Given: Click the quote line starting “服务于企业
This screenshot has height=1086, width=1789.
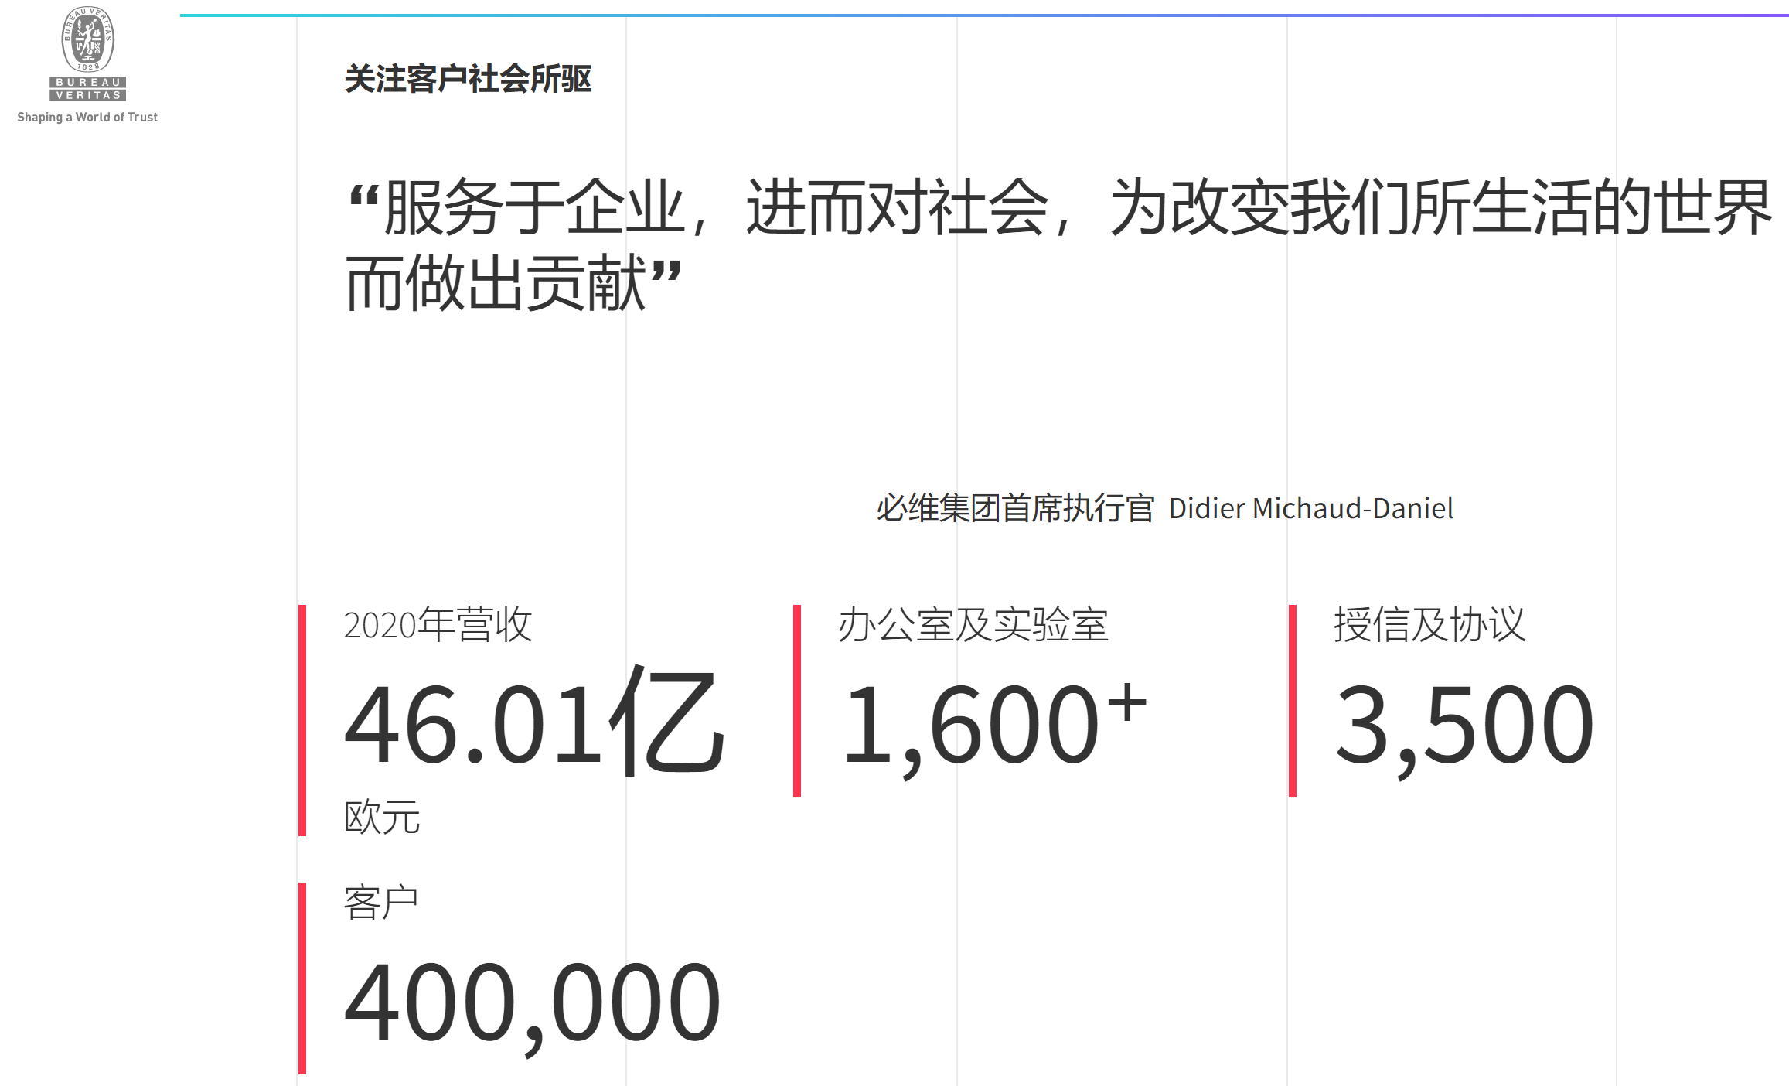Looking at the screenshot, I should coord(1059,207).
